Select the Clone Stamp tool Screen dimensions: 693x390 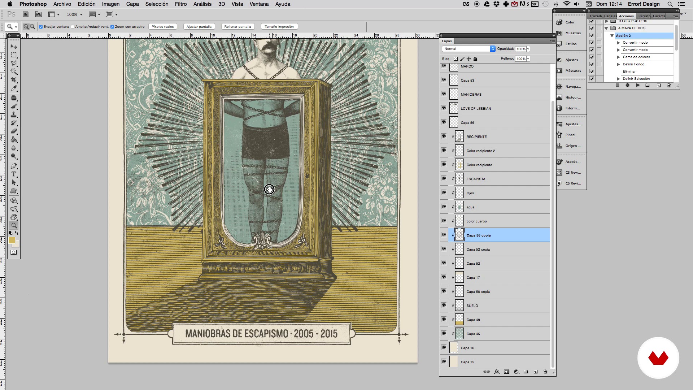(x=14, y=115)
